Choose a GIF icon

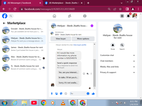[66, 94]
